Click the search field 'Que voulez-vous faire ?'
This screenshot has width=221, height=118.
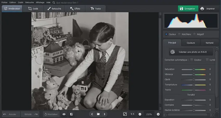(67, 3)
